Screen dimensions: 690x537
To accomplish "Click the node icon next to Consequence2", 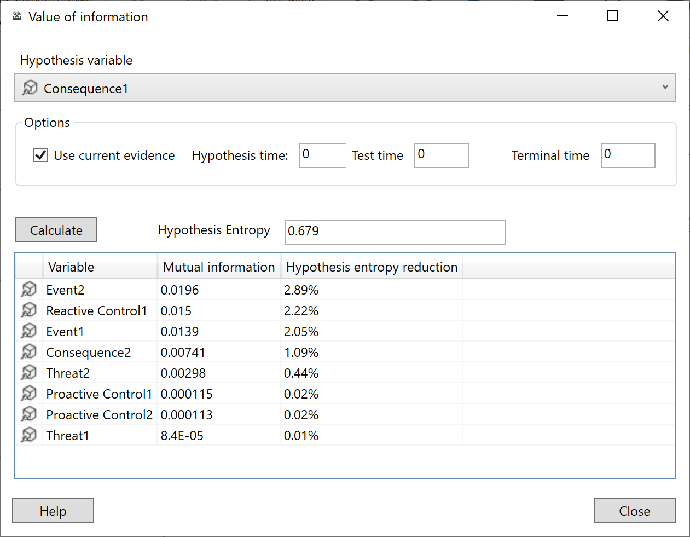I will point(29,352).
